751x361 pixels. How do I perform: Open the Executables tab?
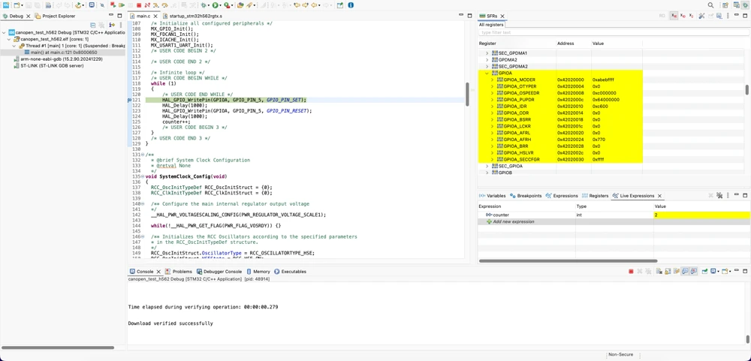290,272
